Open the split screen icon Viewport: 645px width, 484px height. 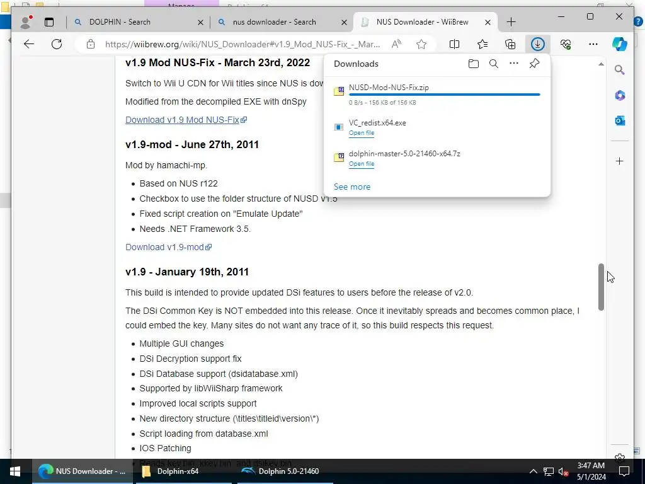pos(455,44)
